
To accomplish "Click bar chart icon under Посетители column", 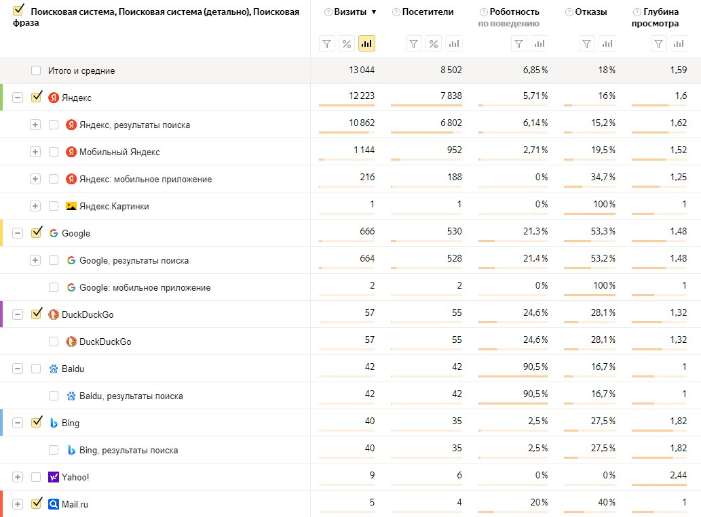I will (x=453, y=44).
